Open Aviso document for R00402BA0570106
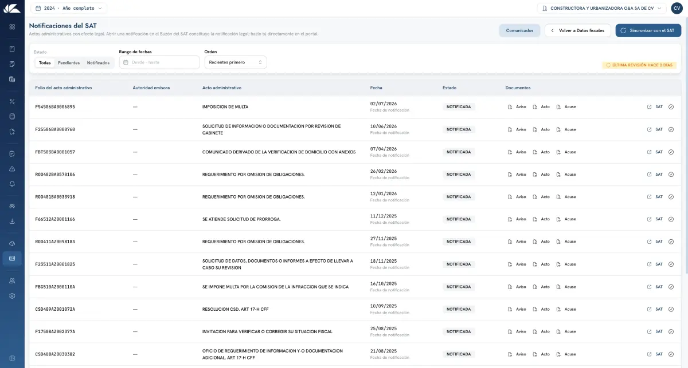 [x=517, y=175]
